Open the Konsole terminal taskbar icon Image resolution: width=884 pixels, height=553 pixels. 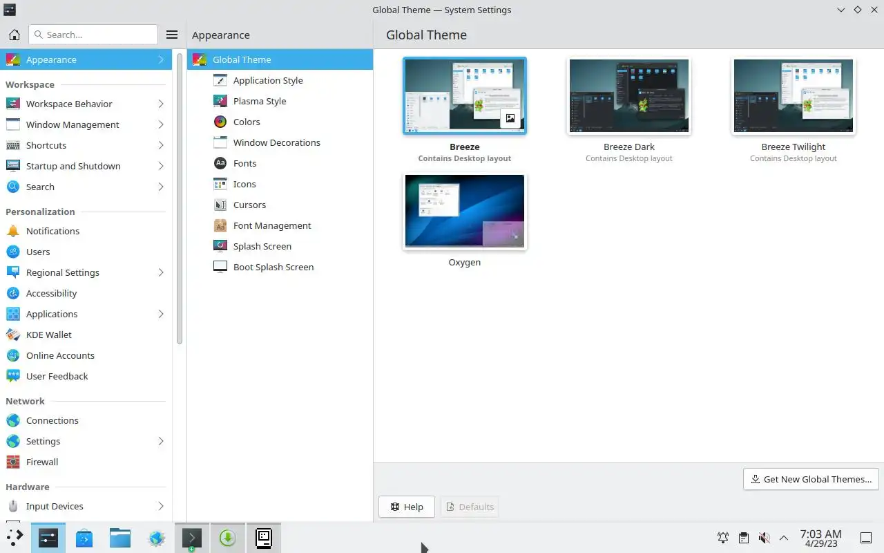(192, 538)
